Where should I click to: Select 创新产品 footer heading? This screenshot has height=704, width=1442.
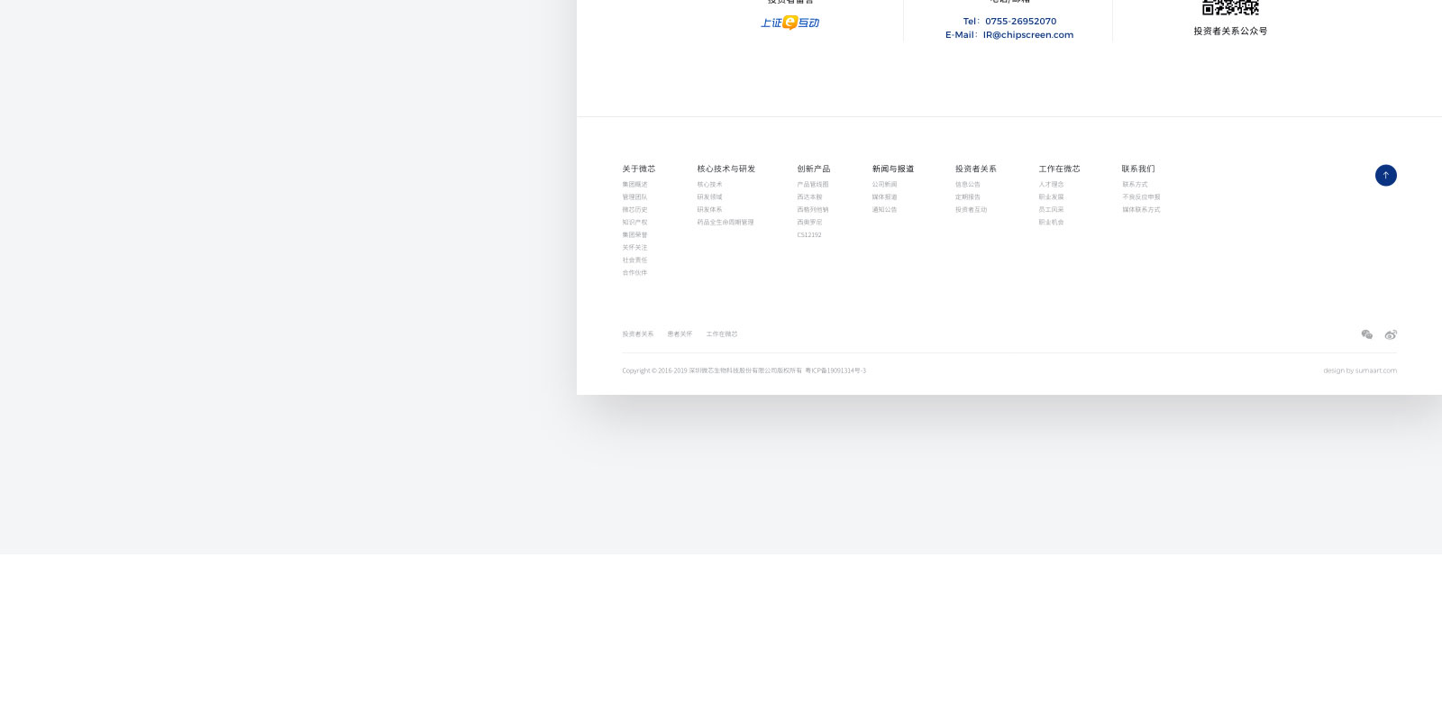(813, 169)
